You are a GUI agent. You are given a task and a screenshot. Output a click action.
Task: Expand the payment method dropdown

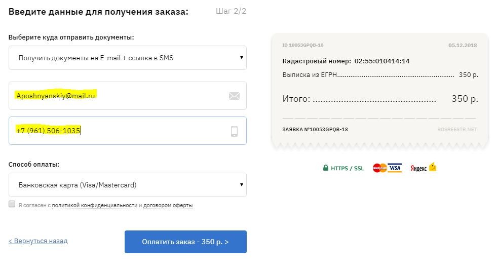click(x=128, y=185)
